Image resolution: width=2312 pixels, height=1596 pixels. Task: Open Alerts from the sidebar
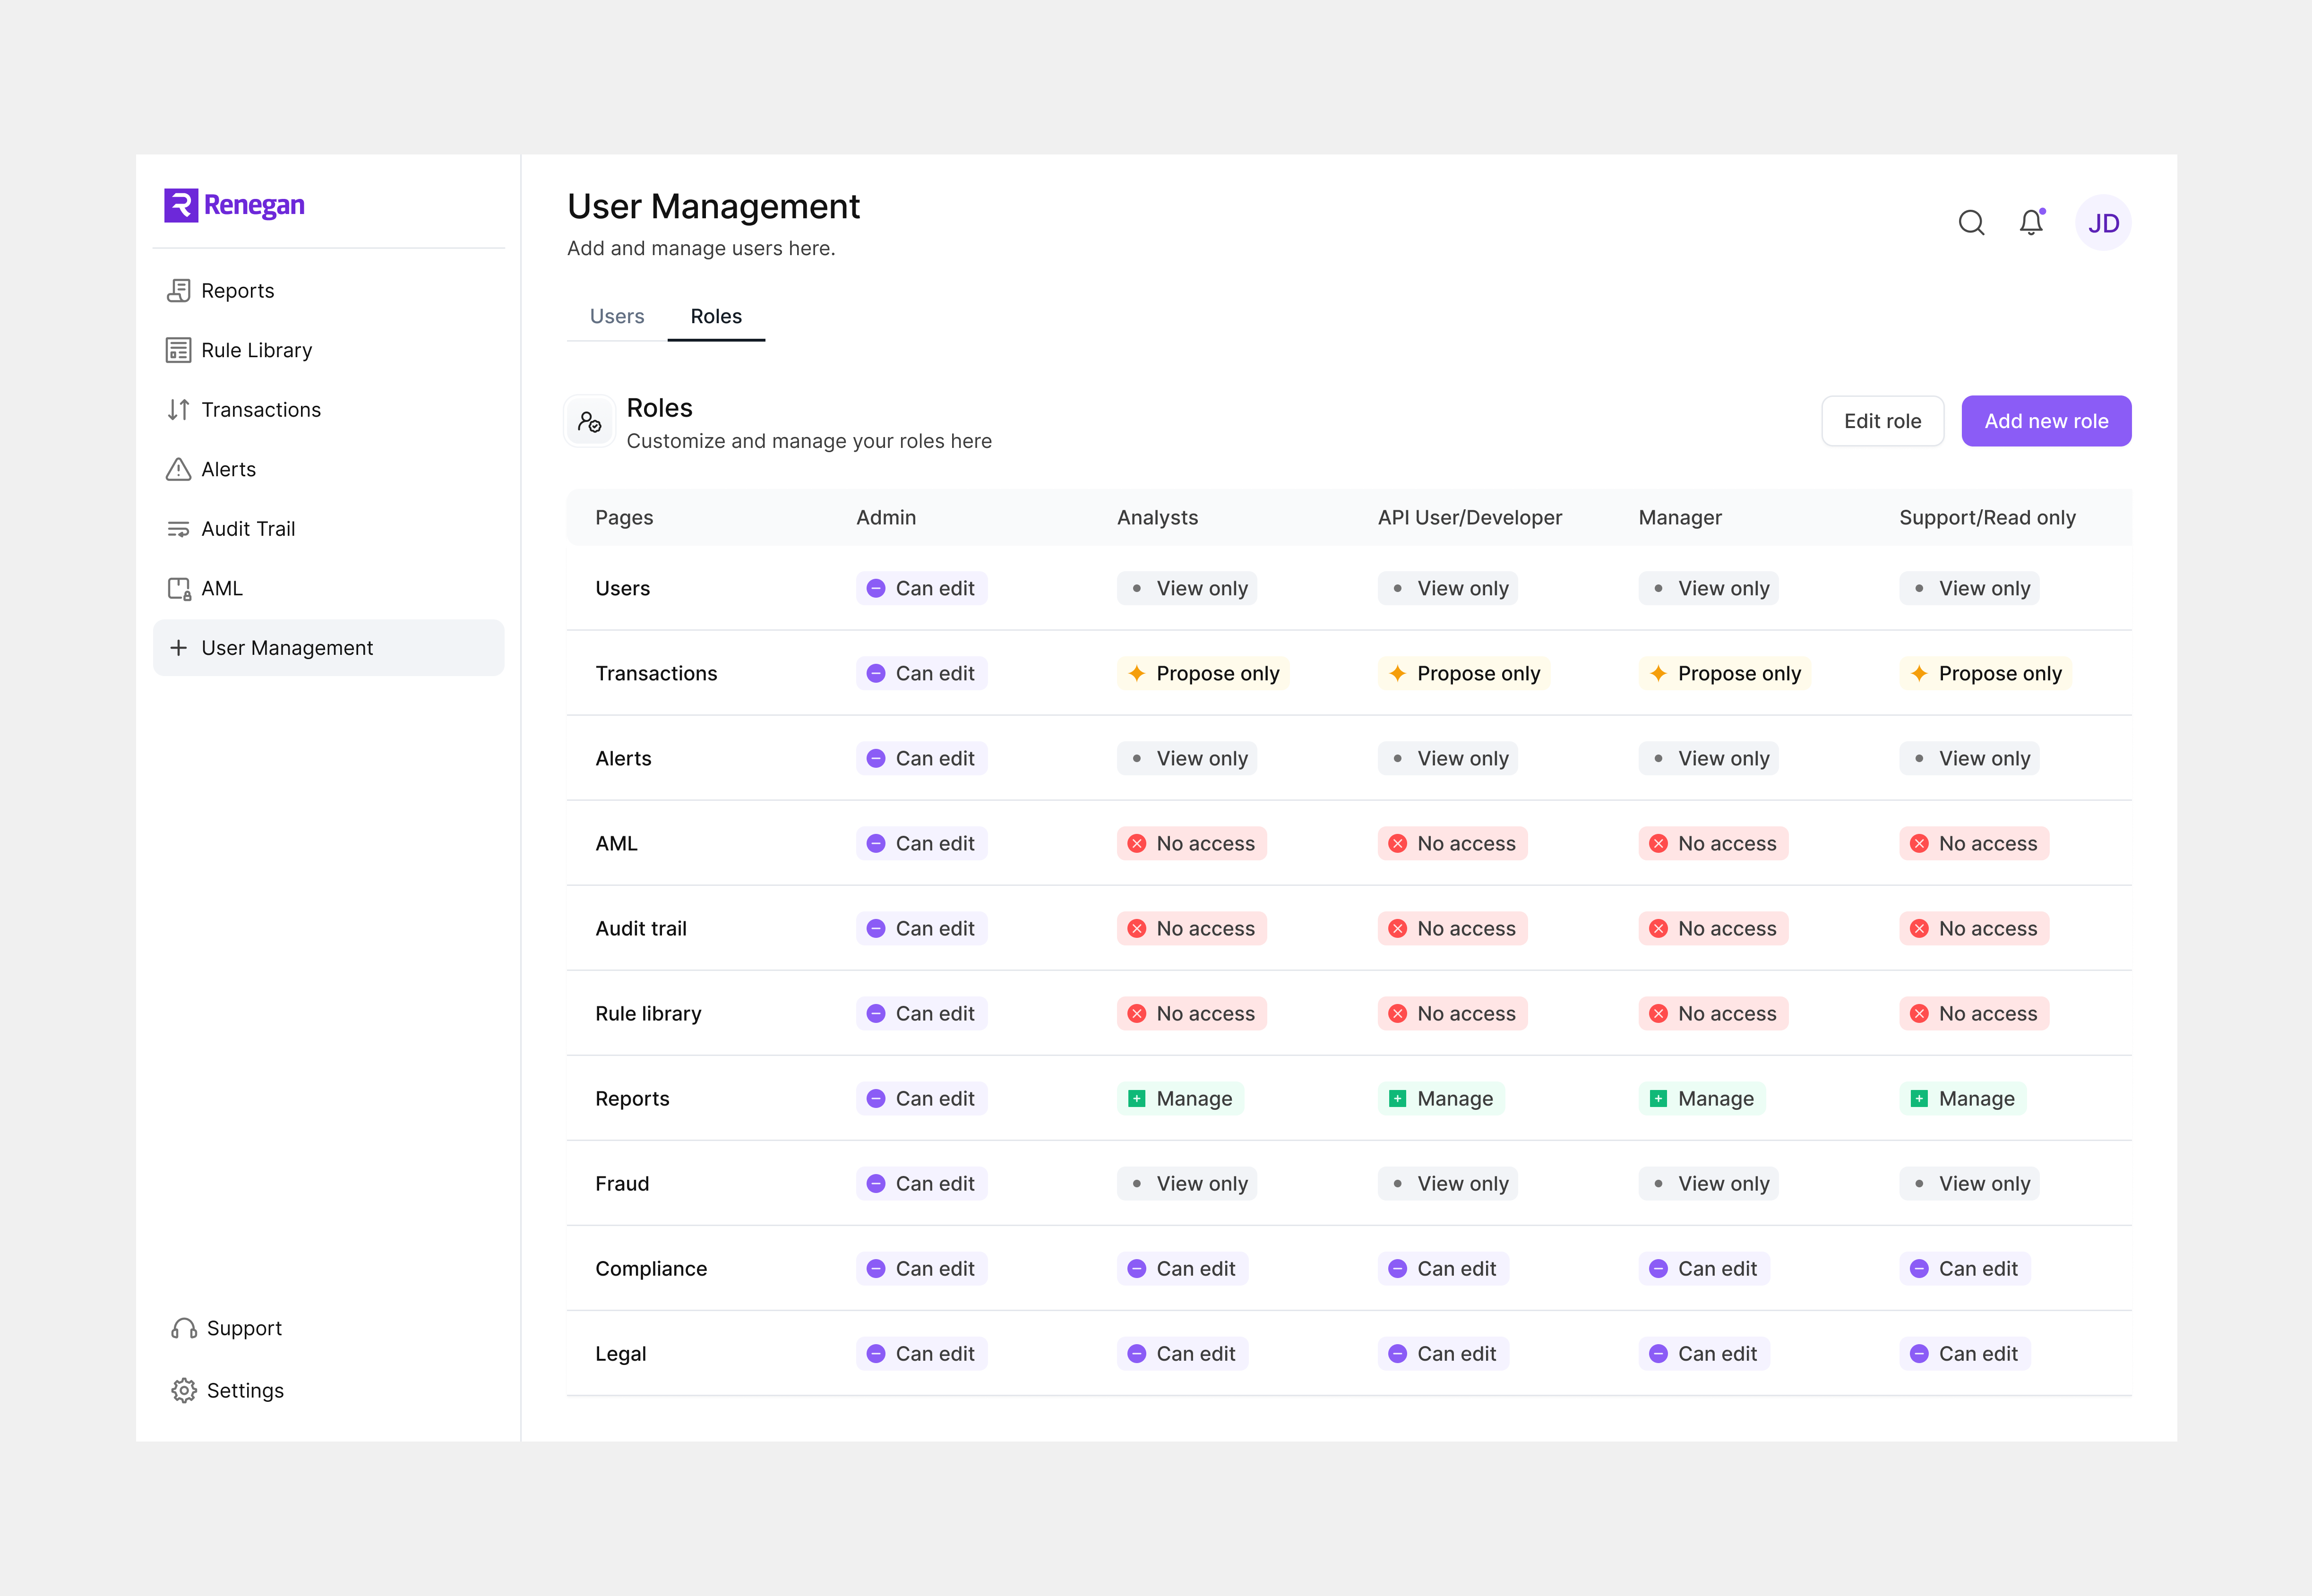pyautogui.click(x=328, y=469)
